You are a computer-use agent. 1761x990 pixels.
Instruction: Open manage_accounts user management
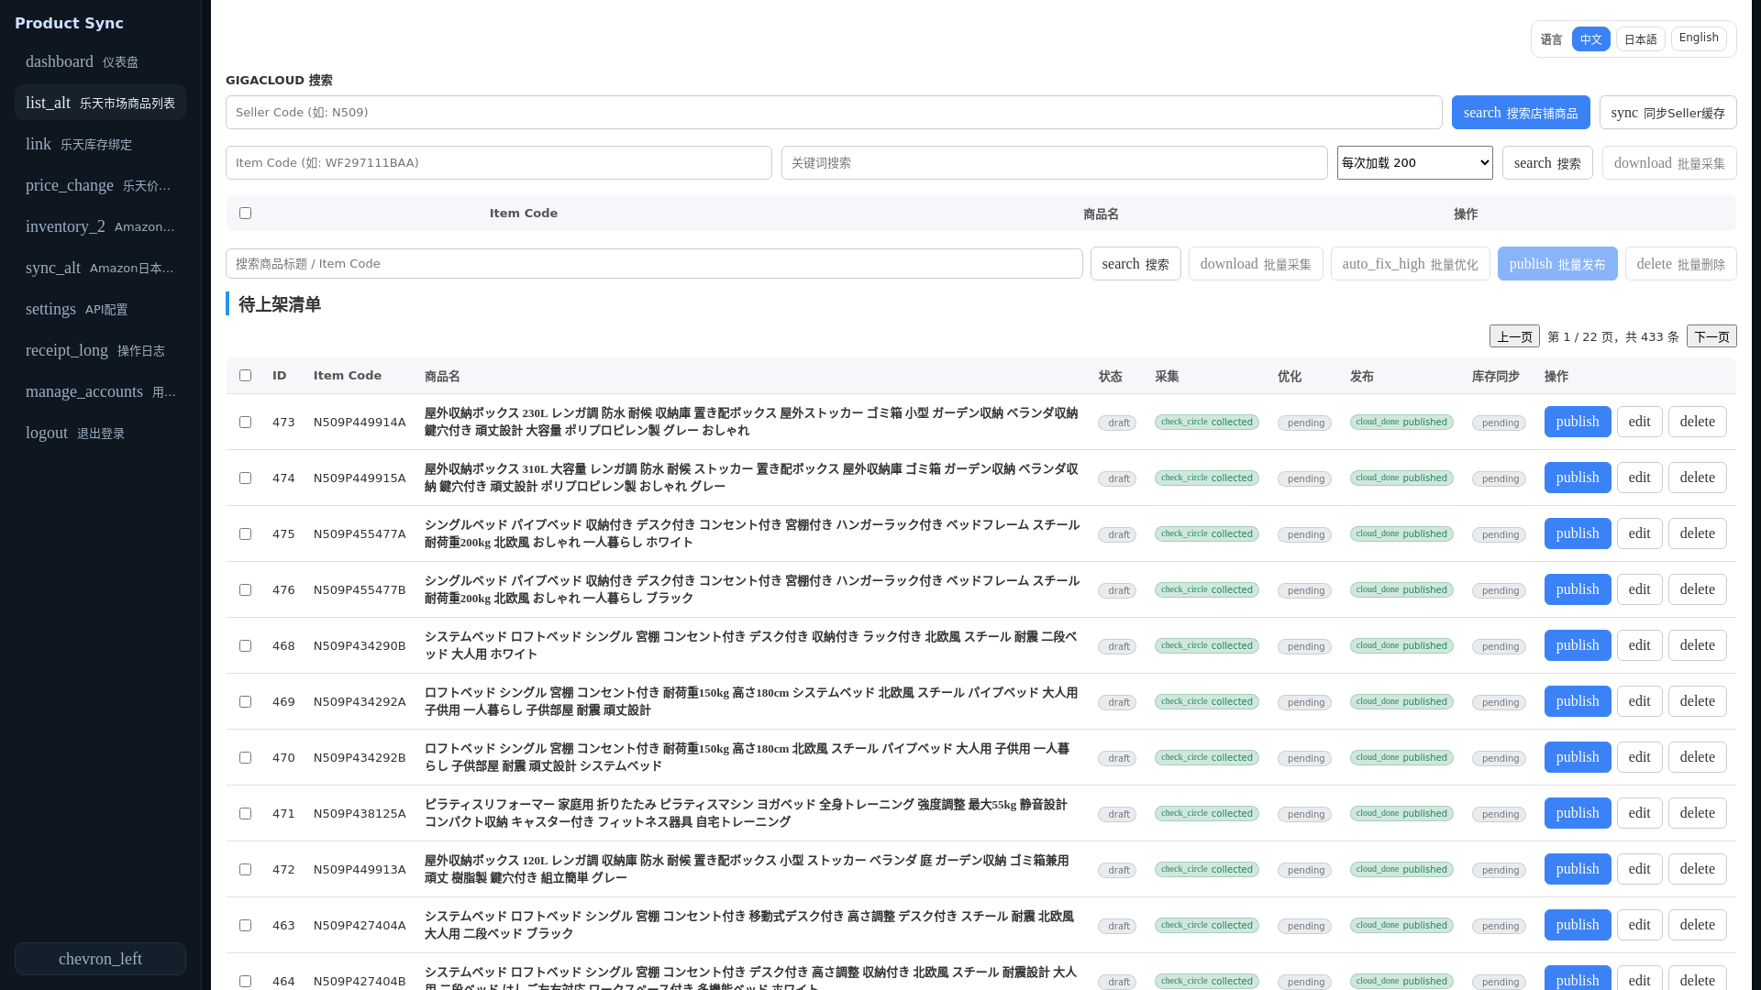click(100, 391)
